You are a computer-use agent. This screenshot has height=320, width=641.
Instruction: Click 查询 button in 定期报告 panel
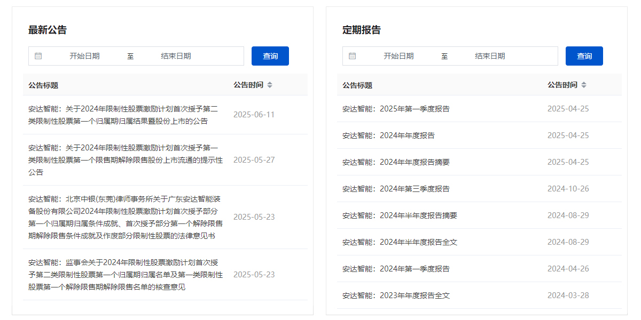point(584,56)
